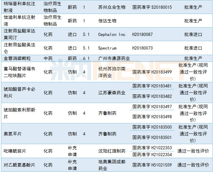Click drug name 富马酸替诺福韦二吡呋酯片

coord(19,72)
